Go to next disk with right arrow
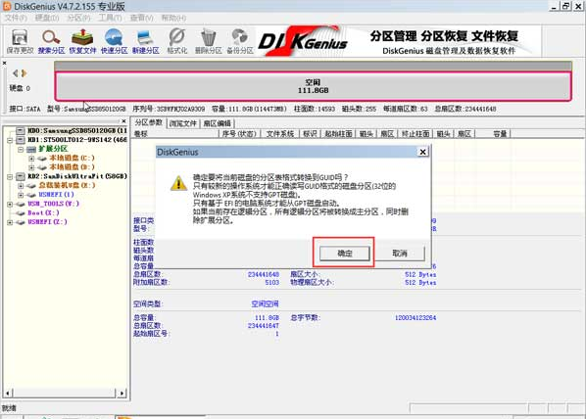 pyautogui.click(x=24, y=73)
